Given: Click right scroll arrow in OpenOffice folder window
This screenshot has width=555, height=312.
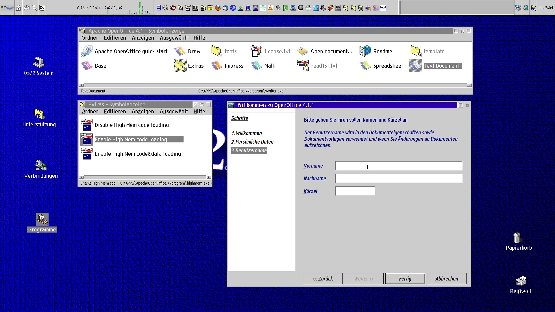Looking at the screenshot, I should (469, 85).
